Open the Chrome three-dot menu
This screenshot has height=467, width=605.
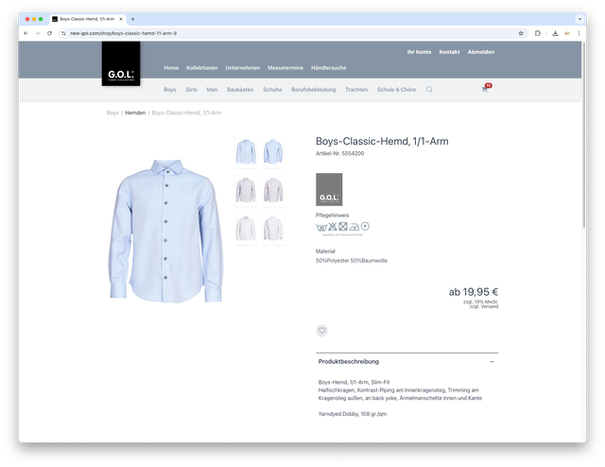[579, 33]
